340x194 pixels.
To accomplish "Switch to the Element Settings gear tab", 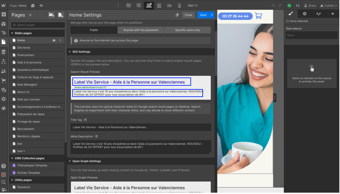I will click(305, 14).
